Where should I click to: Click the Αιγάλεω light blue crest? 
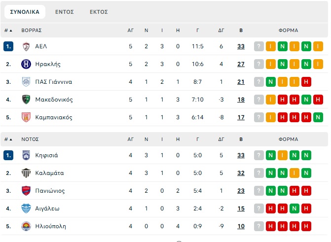tap(26, 208)
